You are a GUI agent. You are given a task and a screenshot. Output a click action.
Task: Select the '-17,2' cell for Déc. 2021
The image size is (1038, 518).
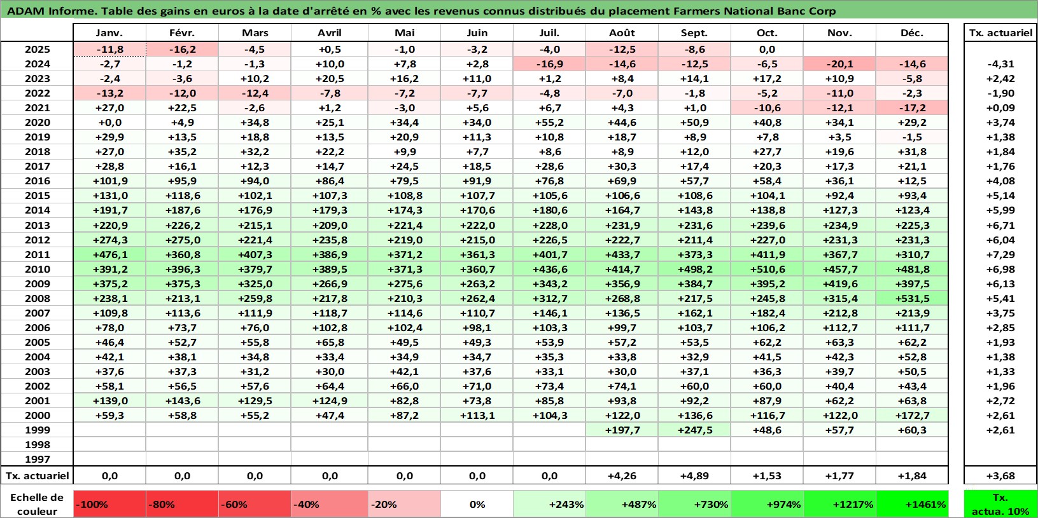click(x=912, y=107)
